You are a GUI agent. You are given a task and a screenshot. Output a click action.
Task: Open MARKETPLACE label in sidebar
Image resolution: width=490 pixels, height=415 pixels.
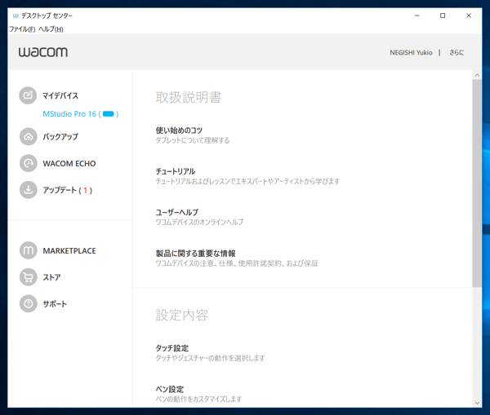coord(69,250)
